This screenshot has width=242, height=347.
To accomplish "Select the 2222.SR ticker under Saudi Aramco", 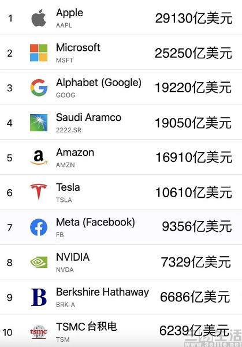I will [69, 130].
